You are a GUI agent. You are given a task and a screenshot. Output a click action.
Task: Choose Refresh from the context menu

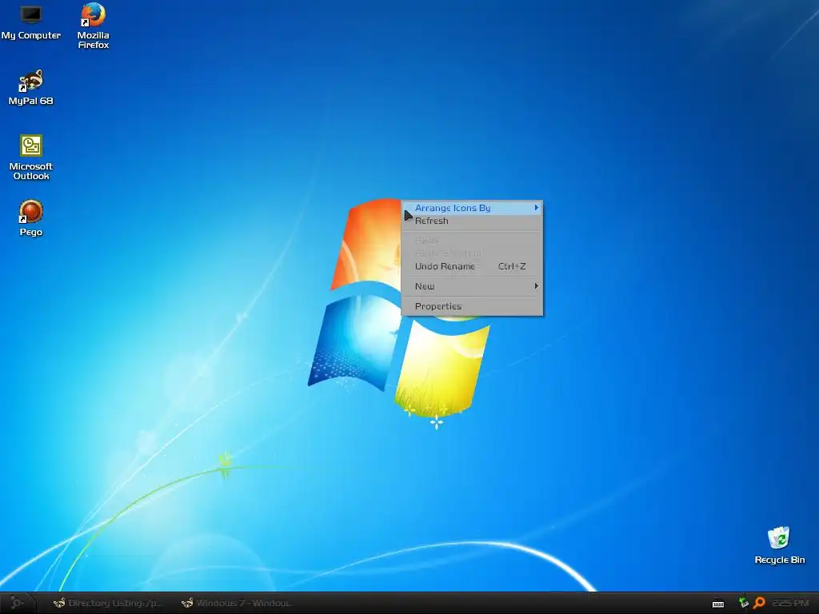[472, 221]
